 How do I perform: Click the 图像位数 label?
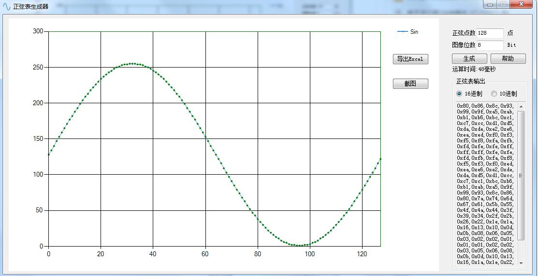[x=464, y=45]
